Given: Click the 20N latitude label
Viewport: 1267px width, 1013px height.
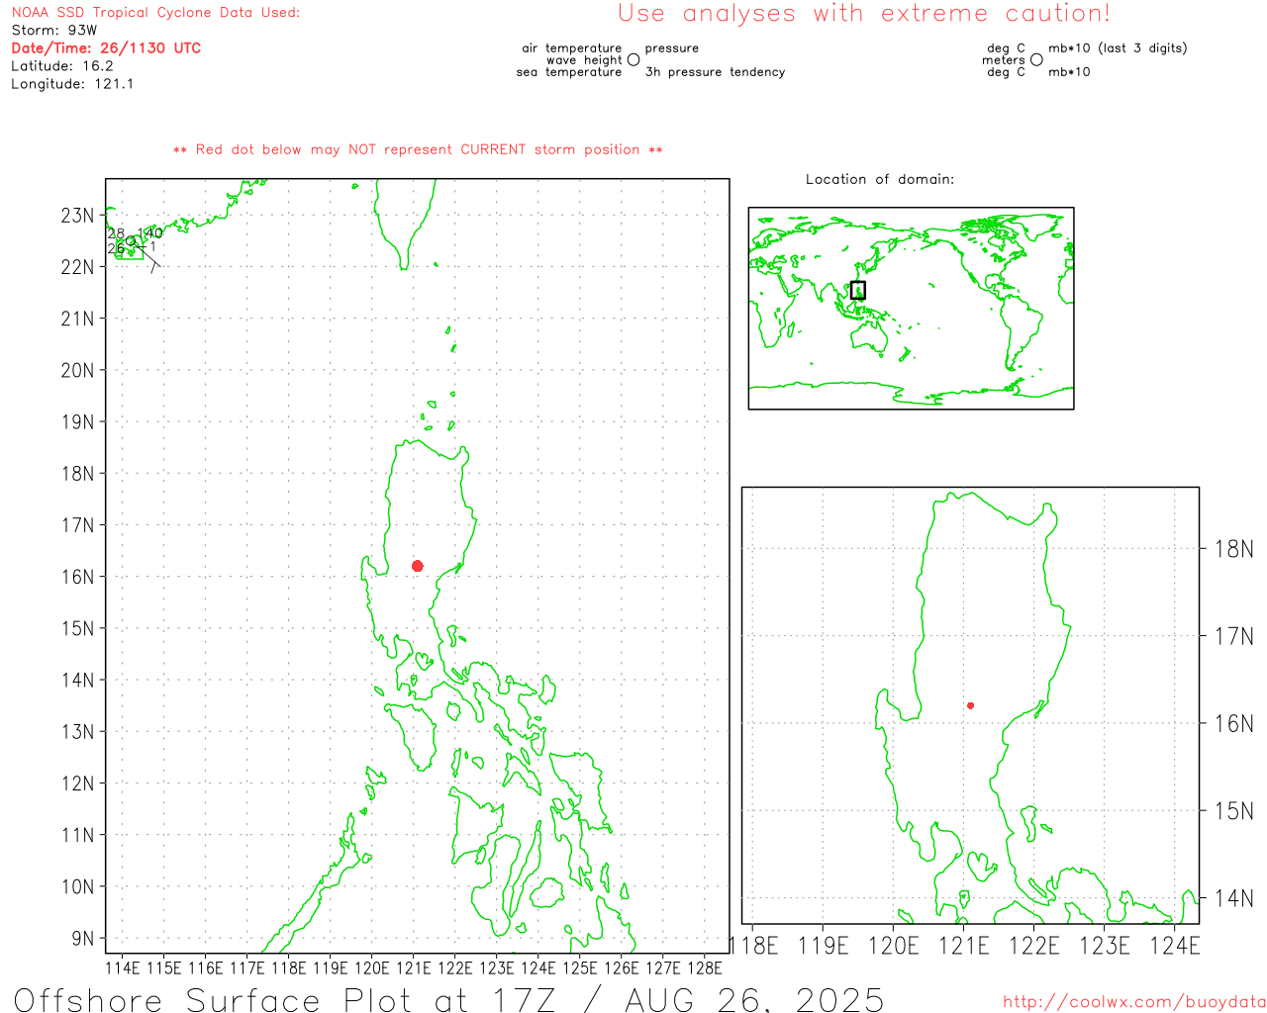Looking at the screenshot, I should 77,371.
